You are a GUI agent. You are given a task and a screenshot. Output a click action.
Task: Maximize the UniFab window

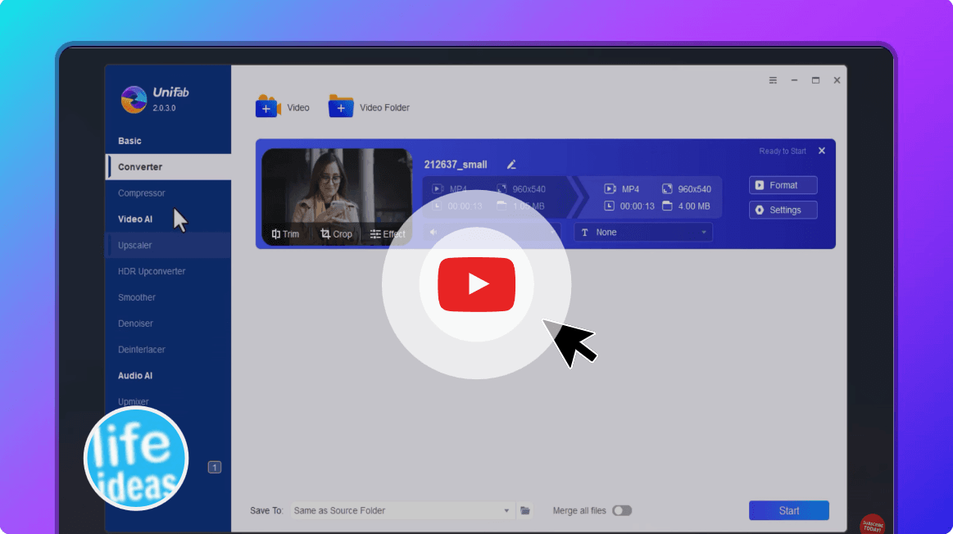pyautogui.click(x=815, y=80)
